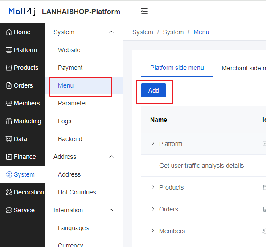Expand the Platform row in table
Screen dimensions: 266x247
click(x=153, y=143)
